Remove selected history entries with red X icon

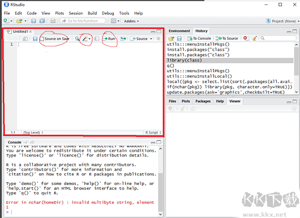[x=245, y=38]
